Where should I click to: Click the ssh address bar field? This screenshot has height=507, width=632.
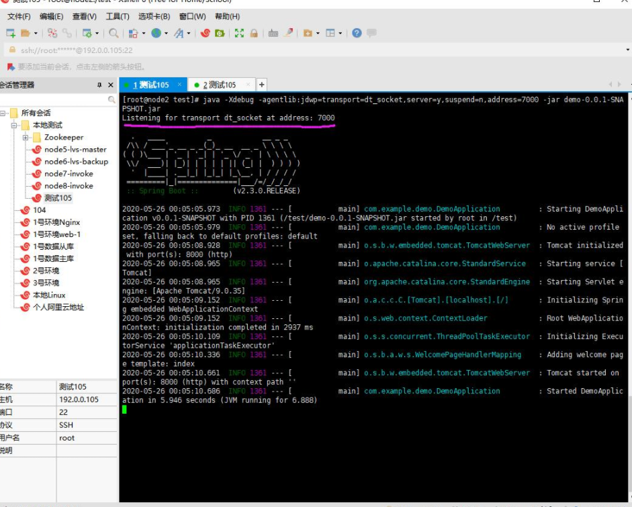(x=314, y=50)
